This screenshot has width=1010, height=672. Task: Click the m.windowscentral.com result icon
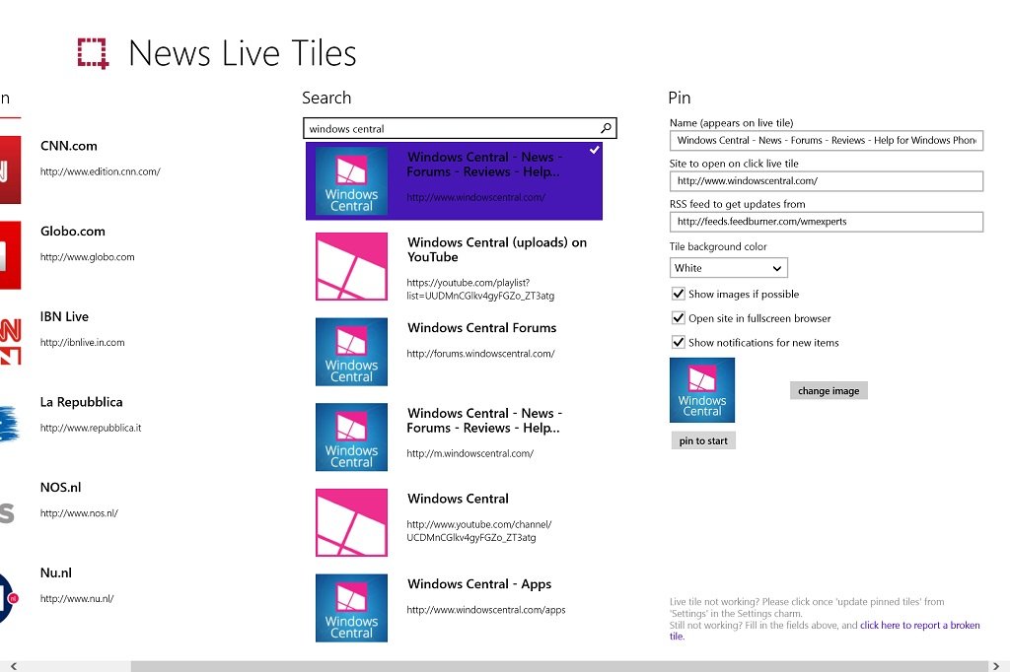tap(352, 437)
